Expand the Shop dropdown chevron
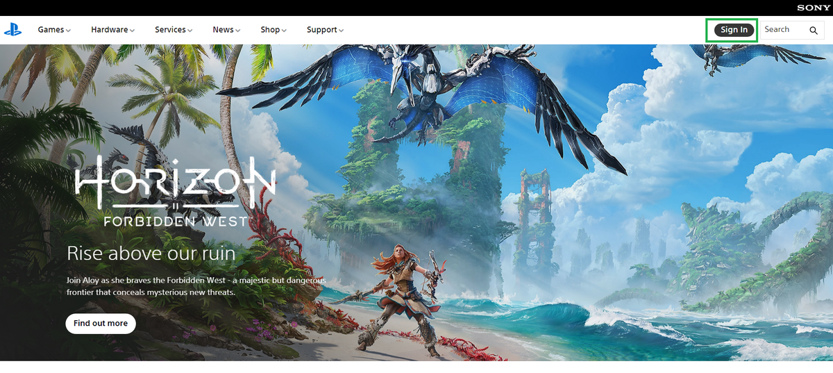This screenshot has height=373, width=833. click(284, 31)
